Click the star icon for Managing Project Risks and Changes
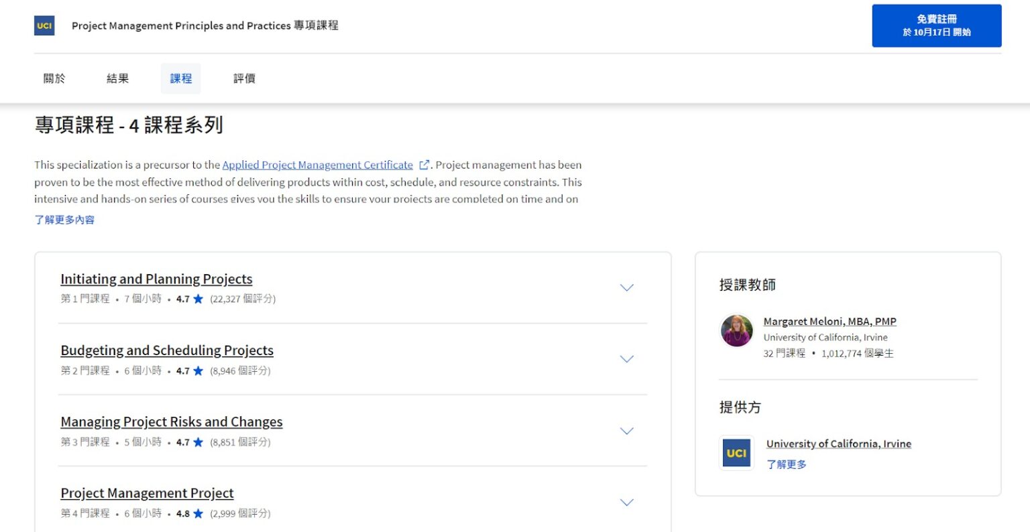1030x532 pixels. (197, 442)
